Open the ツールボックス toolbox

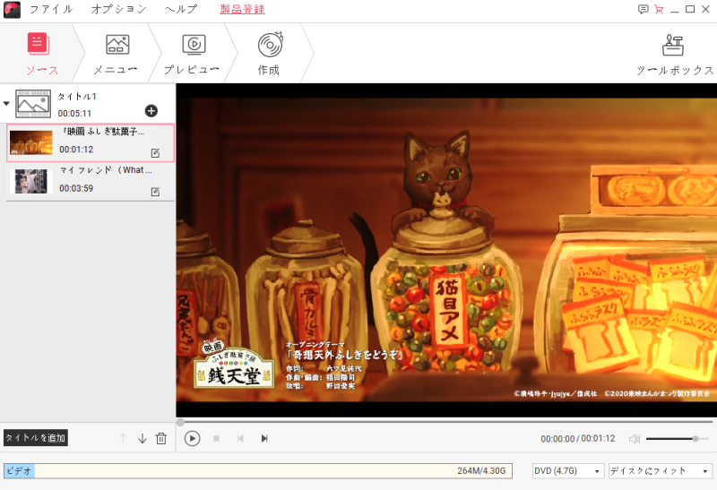pyautogui.click(x=674, y=54)
